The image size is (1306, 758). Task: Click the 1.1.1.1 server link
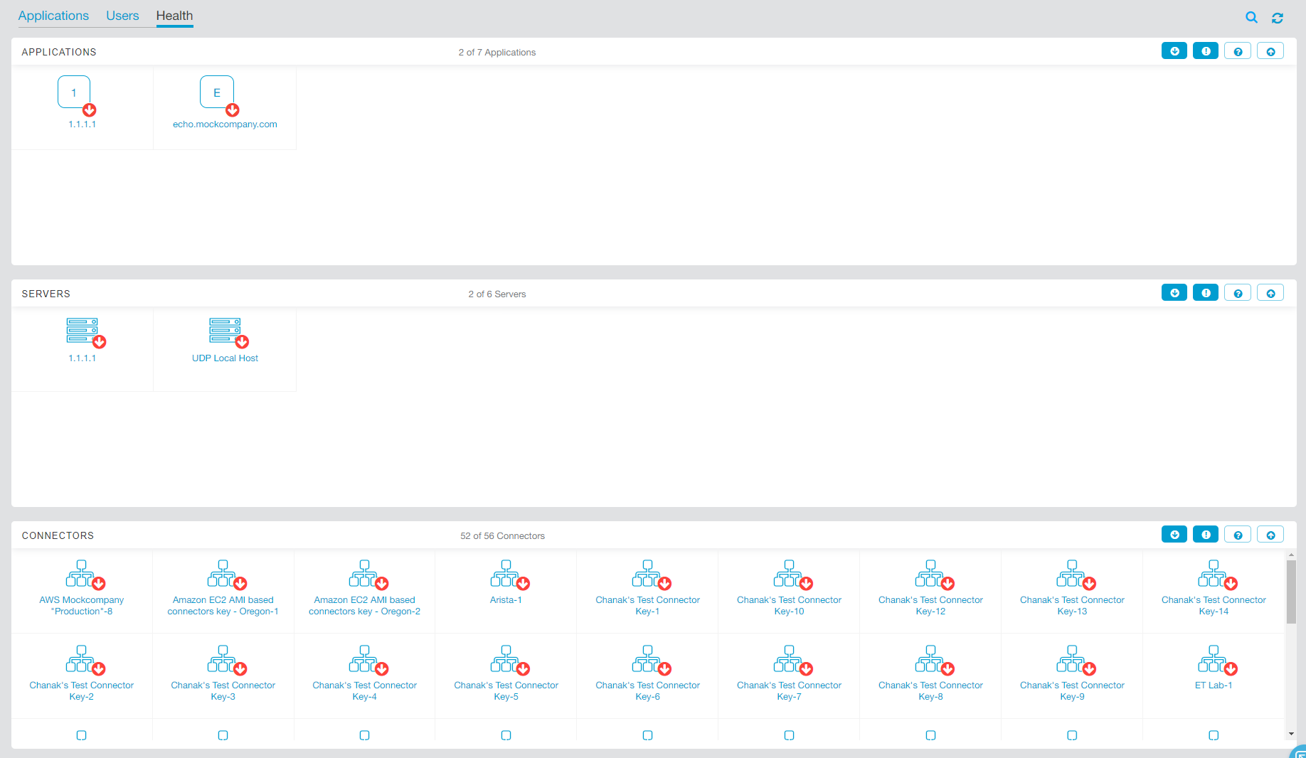tap(83, 358)
